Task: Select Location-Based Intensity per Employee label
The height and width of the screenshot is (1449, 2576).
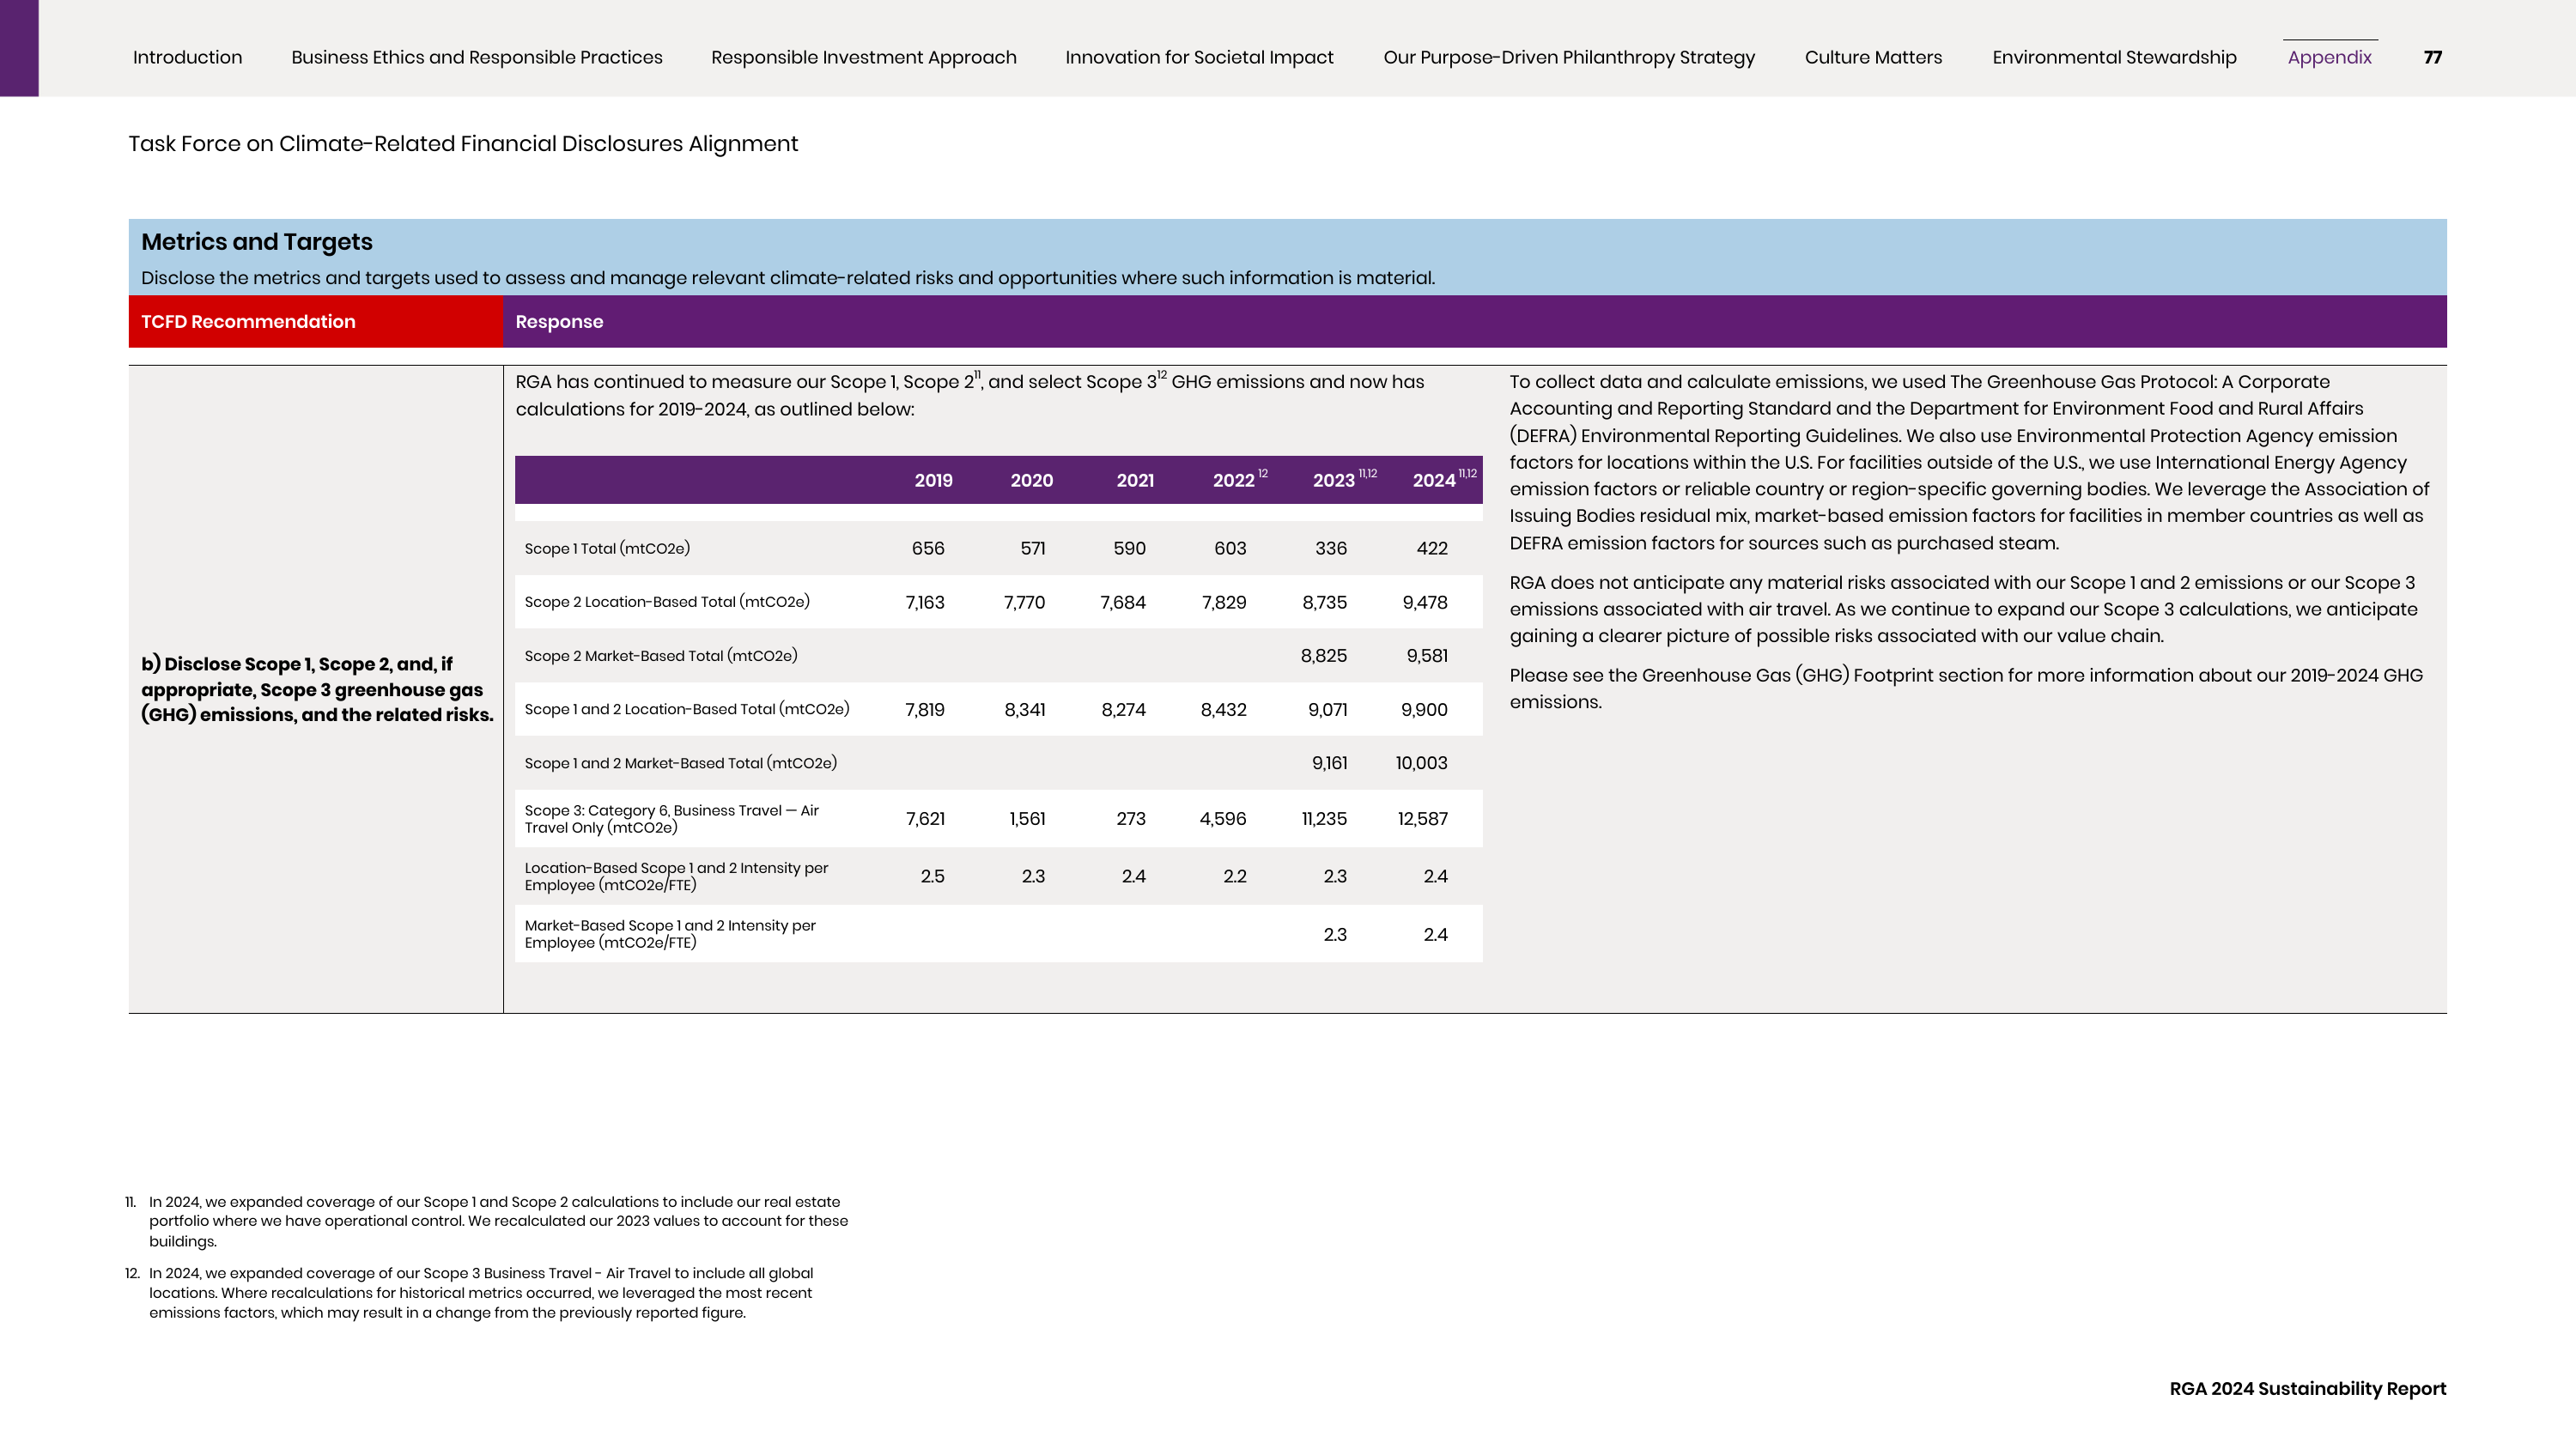Action: click(x=676, y=876)
